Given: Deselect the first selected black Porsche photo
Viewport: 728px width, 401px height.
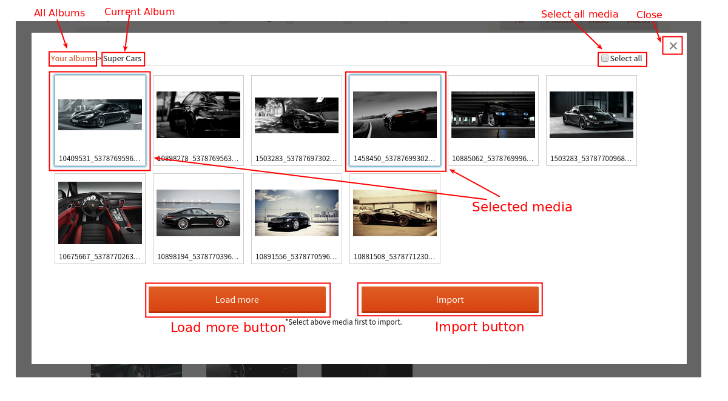Looking at the screenshot, I should coord(100,114).
